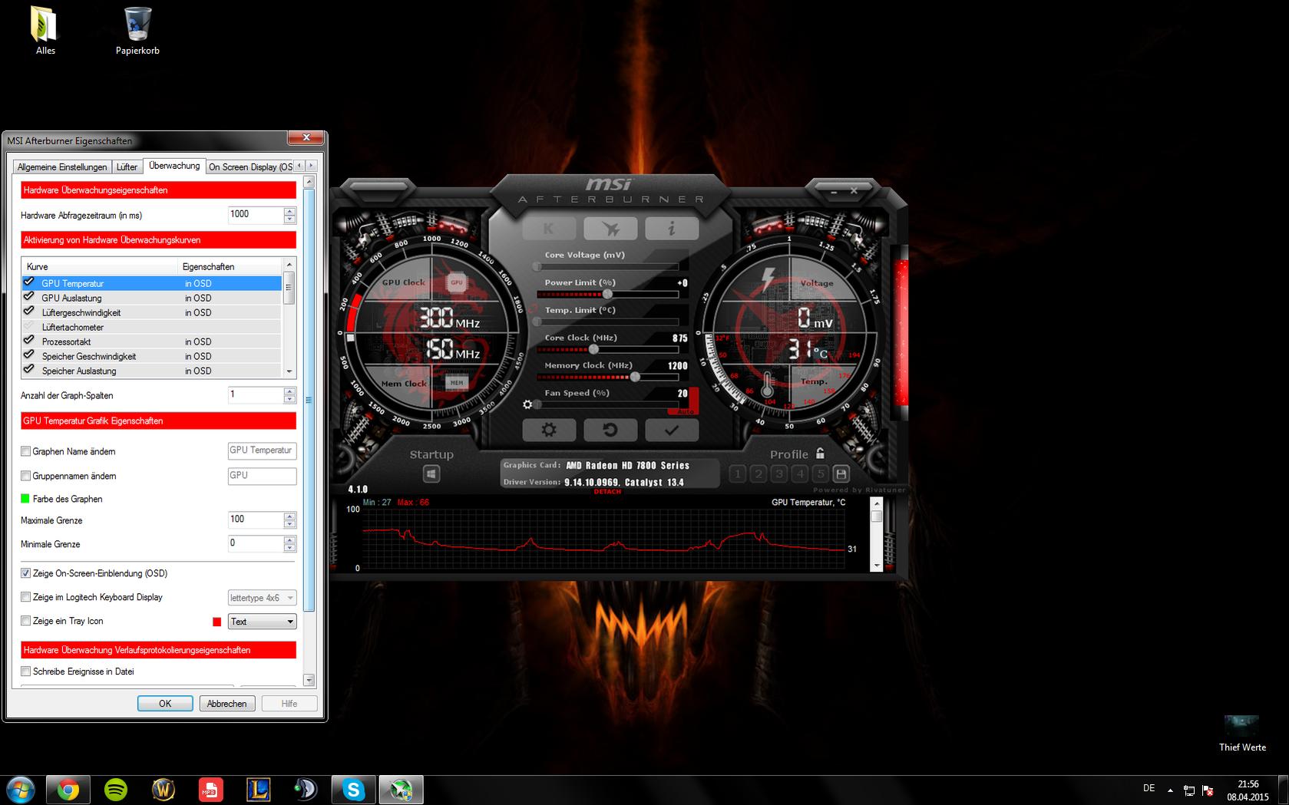Confirm the properties dialog with OK
The image size is (1289, 805).
coord(165,704)
